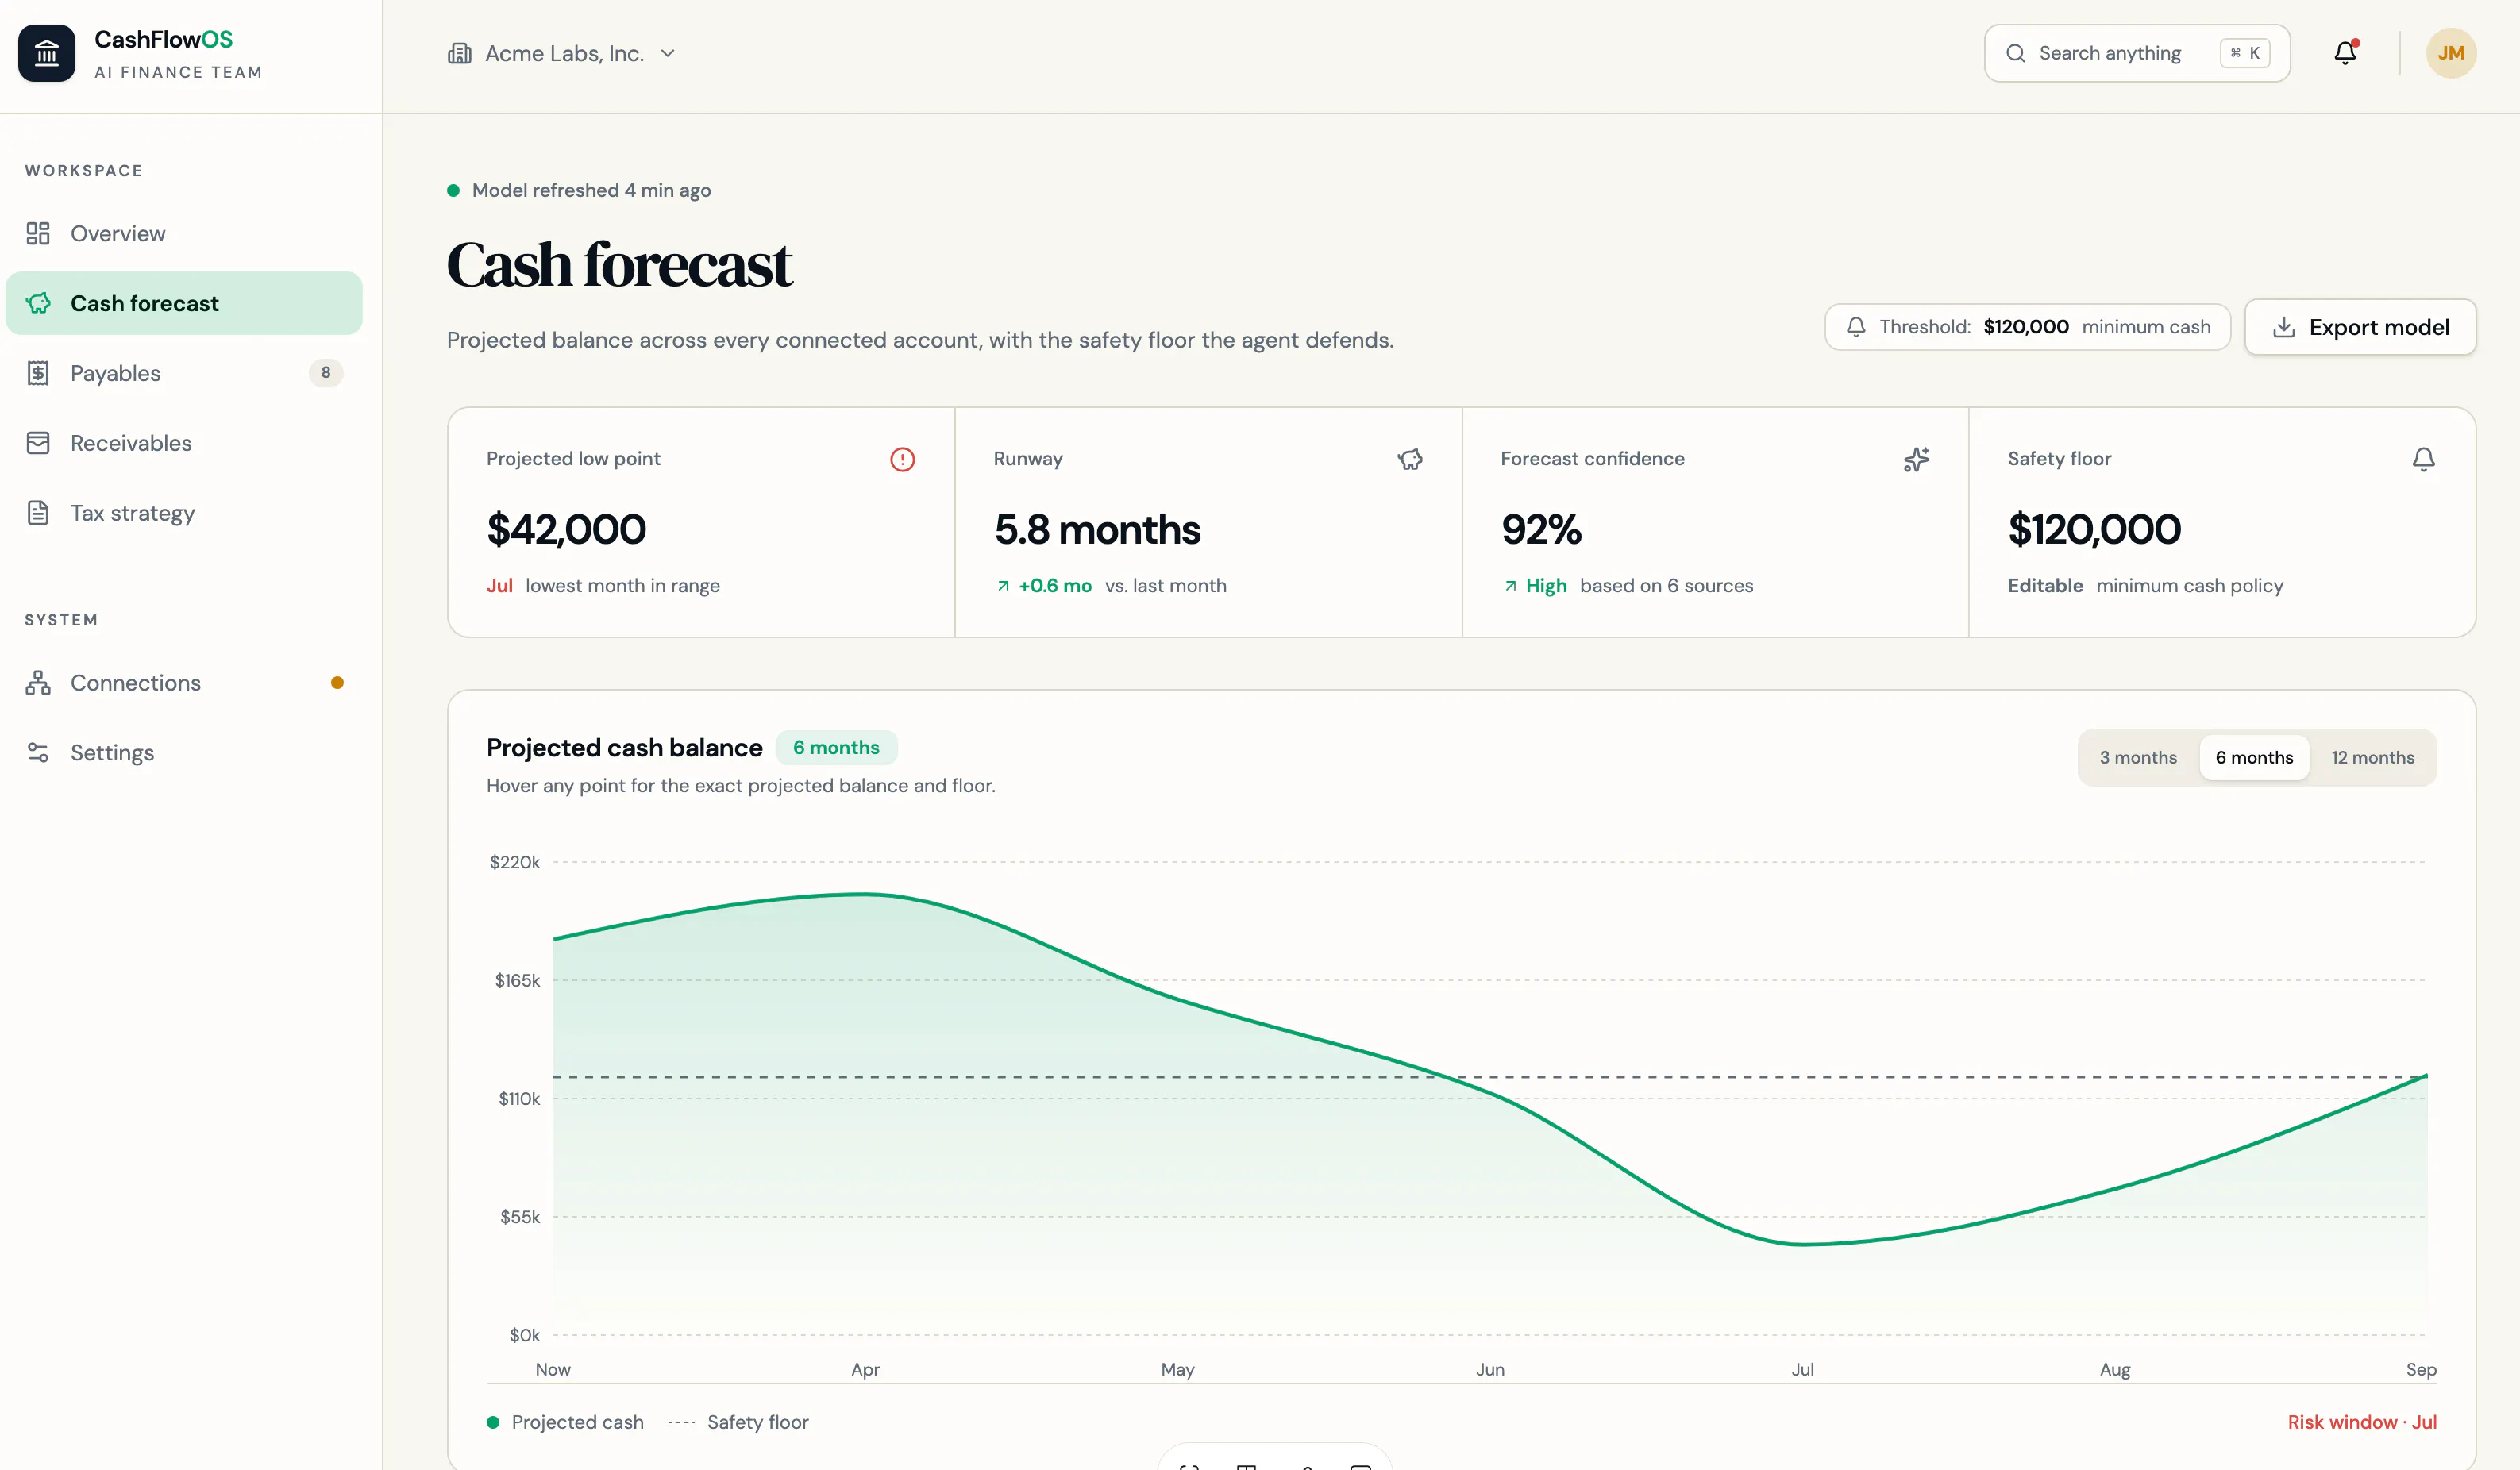Open Connections in the System section

[184, 683]
